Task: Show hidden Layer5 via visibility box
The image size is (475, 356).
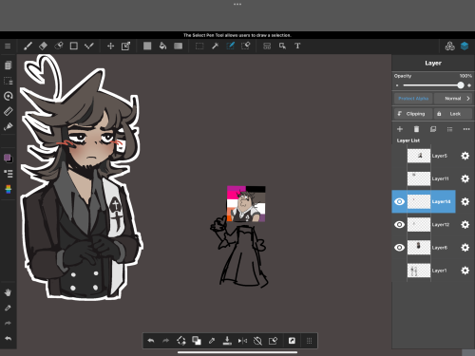Action: tap(399, 156)
